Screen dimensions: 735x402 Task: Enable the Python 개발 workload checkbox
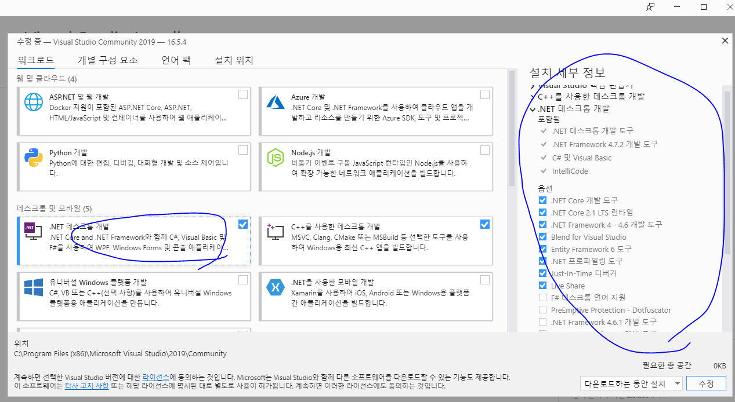243,150
